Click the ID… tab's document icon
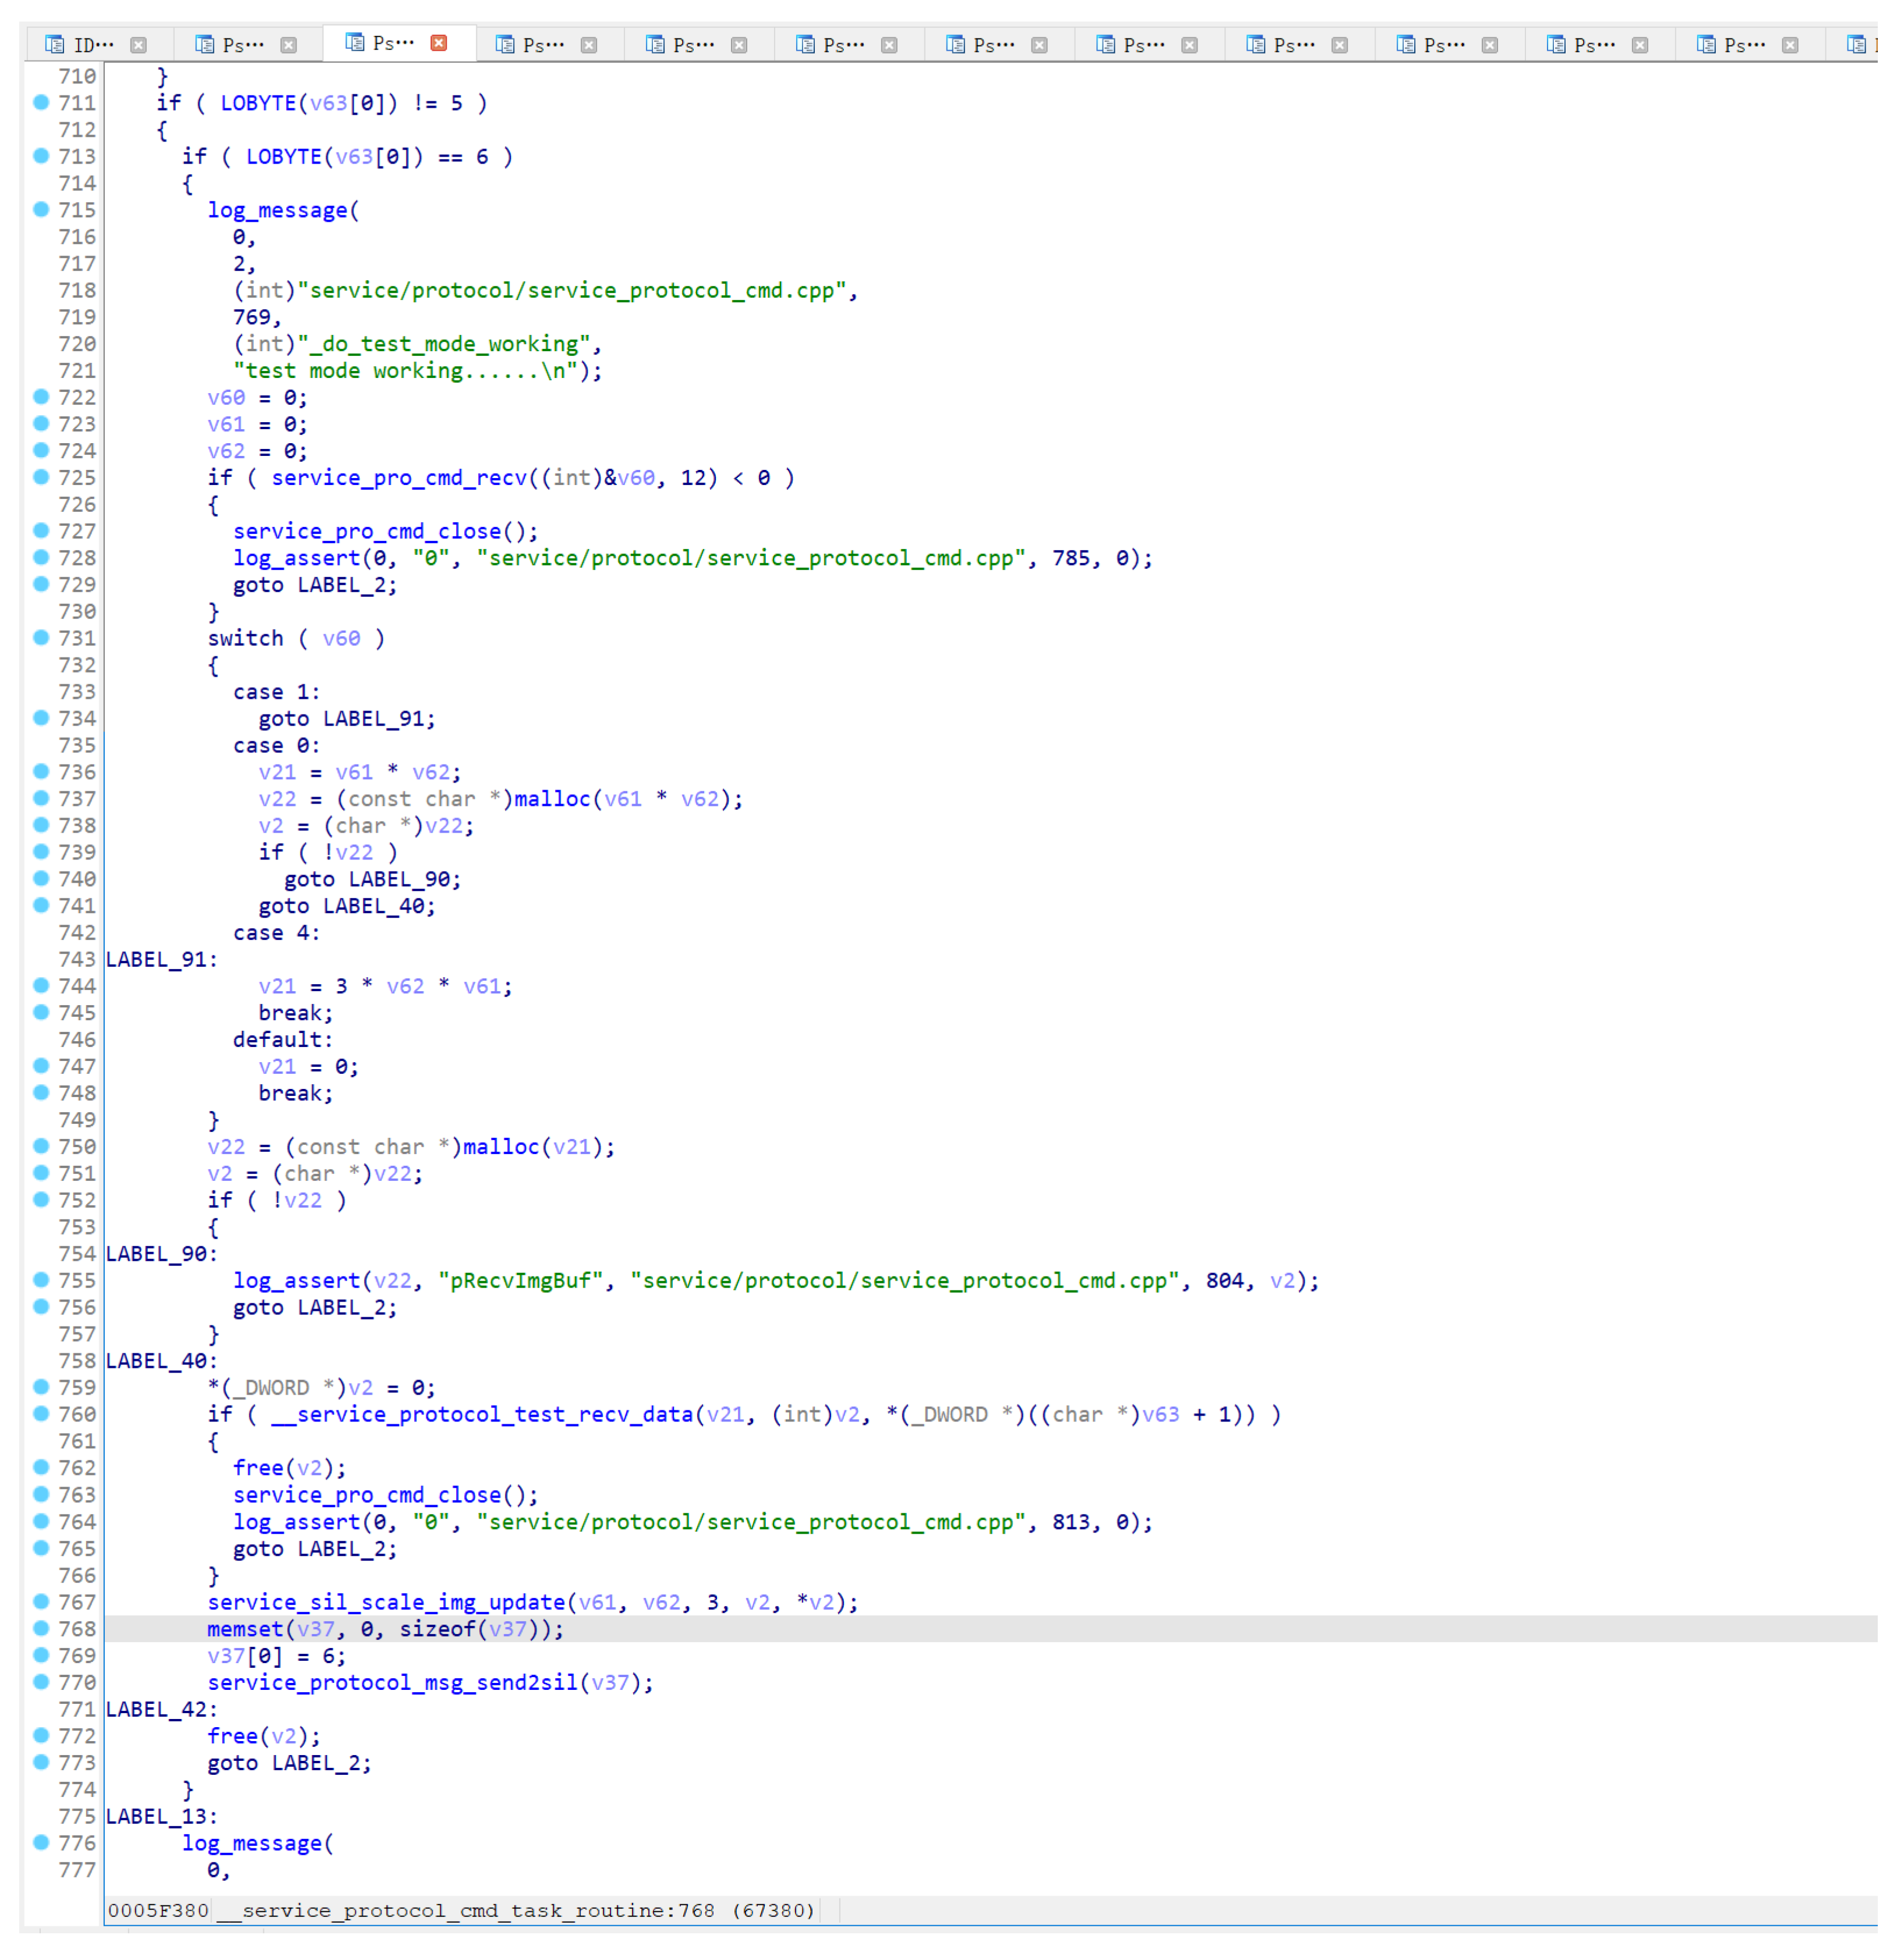This screenshot has height=1949, width=1904. coord(55,45)
